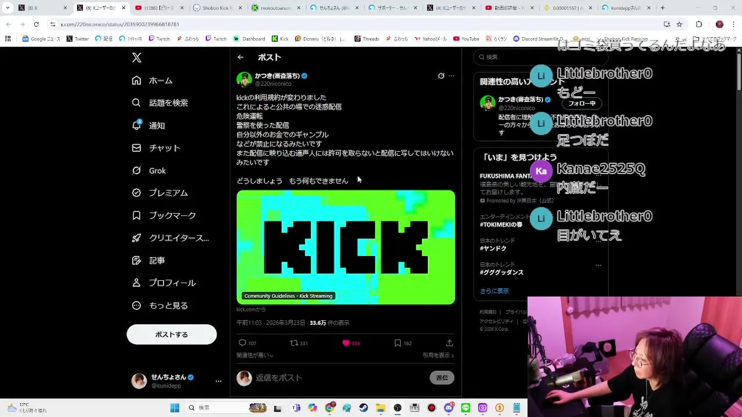Click the kick.comから source link
Screen dimensions: 742x417
pos(251,310)
